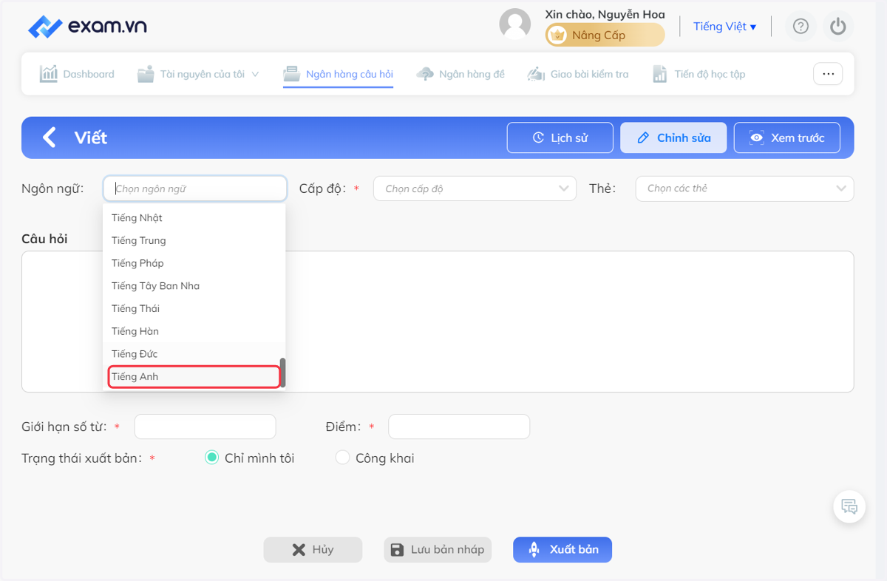Click the Điểm score input field
Image resolution: width=887 pixels, height=581 pixels.
(x=459, y=427)
